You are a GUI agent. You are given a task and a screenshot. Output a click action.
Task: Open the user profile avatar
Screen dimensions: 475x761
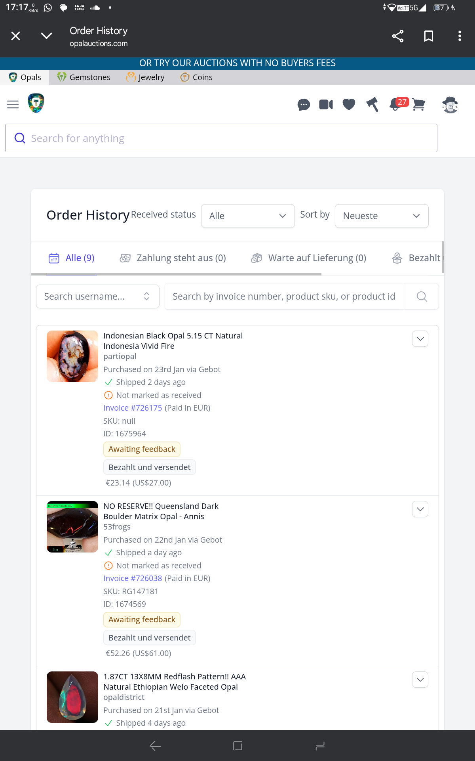(x=450, y=105)
